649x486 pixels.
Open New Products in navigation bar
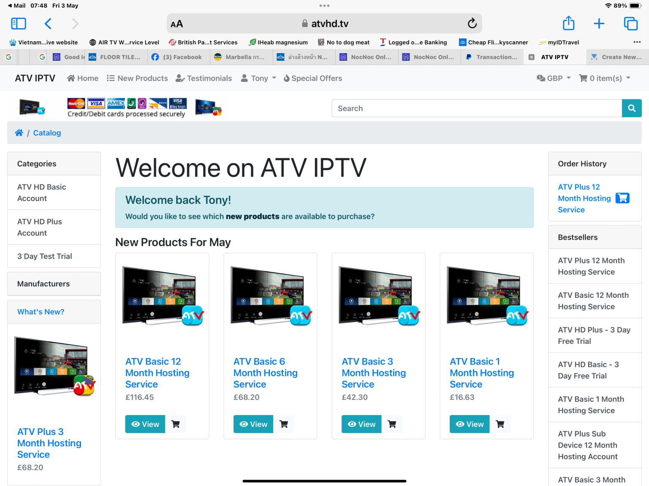[137, 78]
